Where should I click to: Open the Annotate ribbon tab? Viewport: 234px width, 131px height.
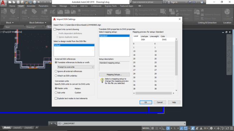(31, 6)
